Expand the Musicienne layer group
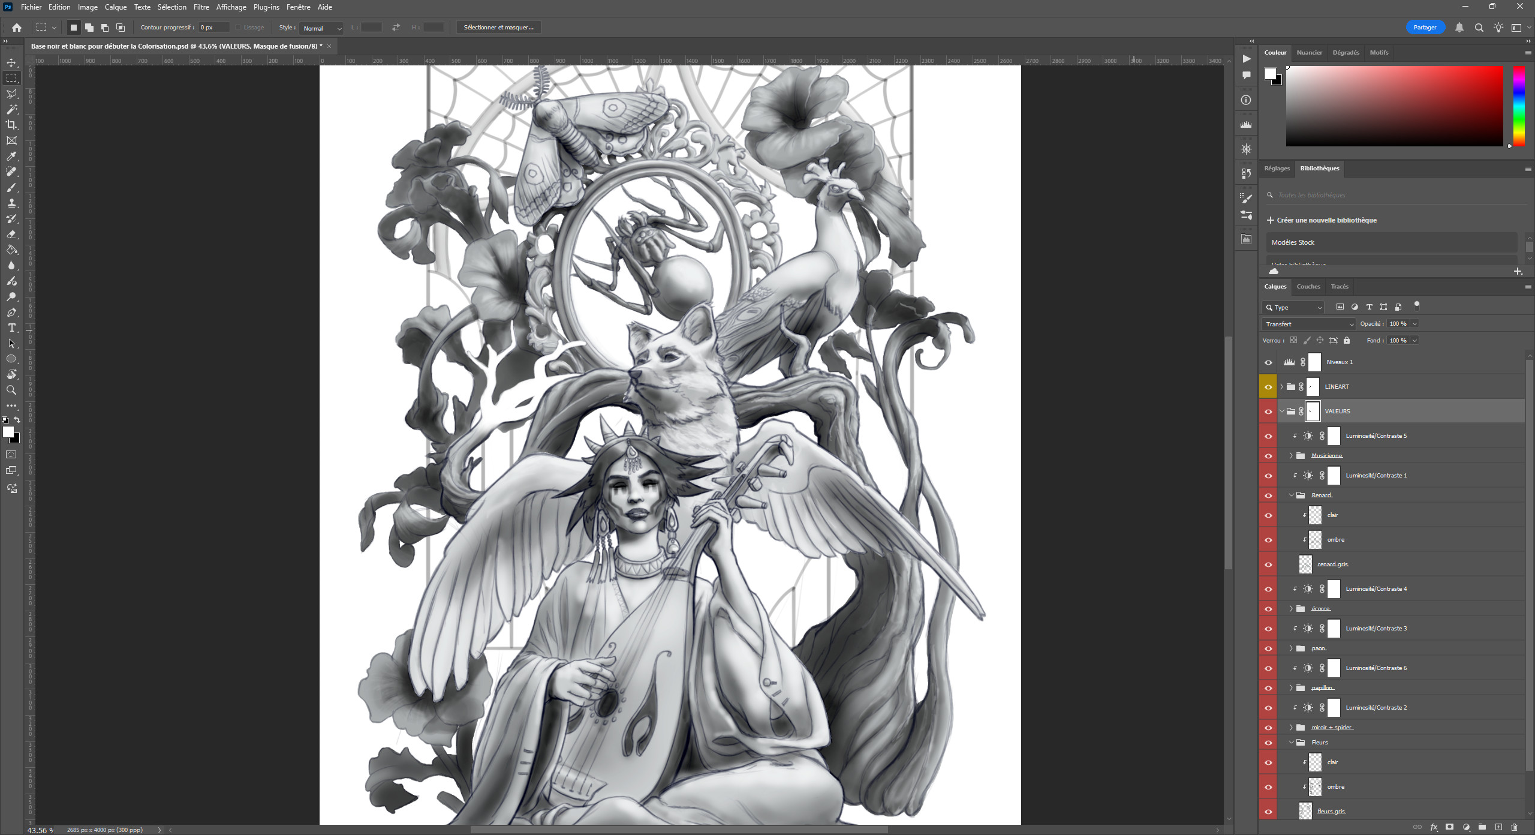 pos(1291,456)
